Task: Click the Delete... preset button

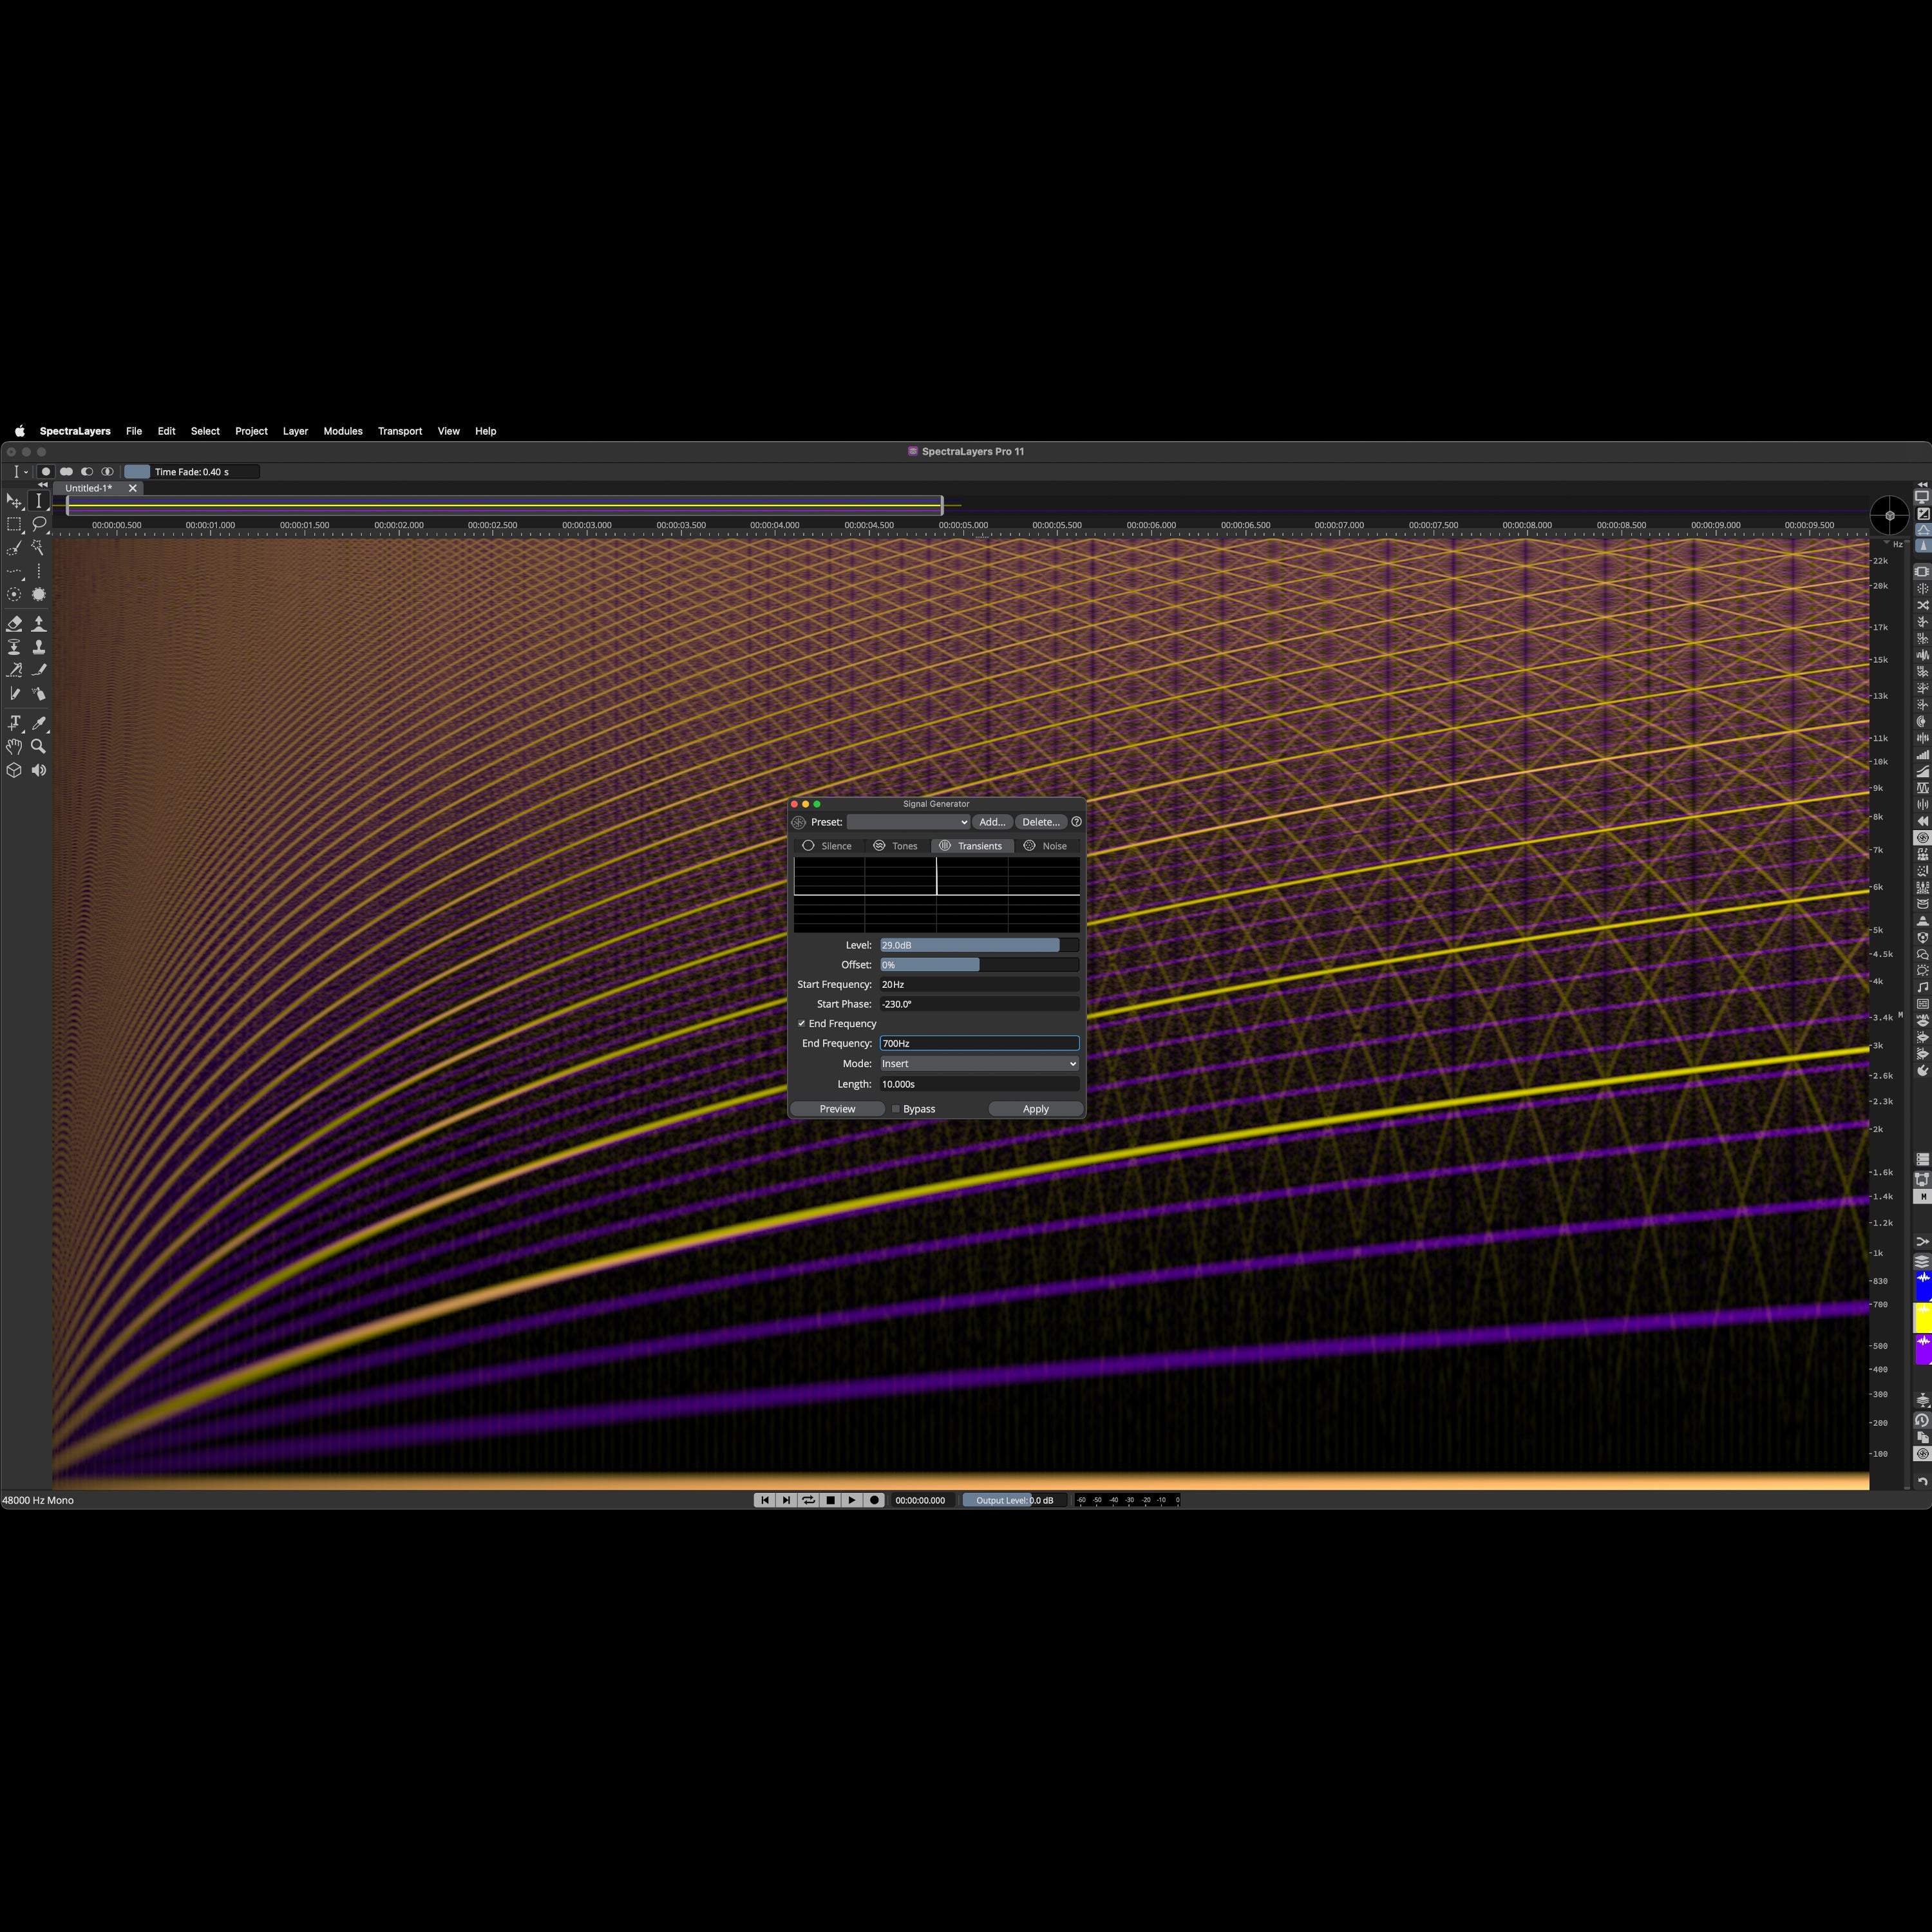Action: pos(1041,822)
